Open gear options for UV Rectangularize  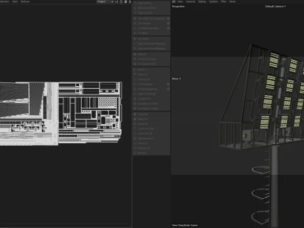[x=168, y=89]
